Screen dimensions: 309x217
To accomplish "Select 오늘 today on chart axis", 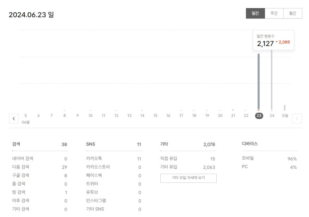I will click(285, 116).
